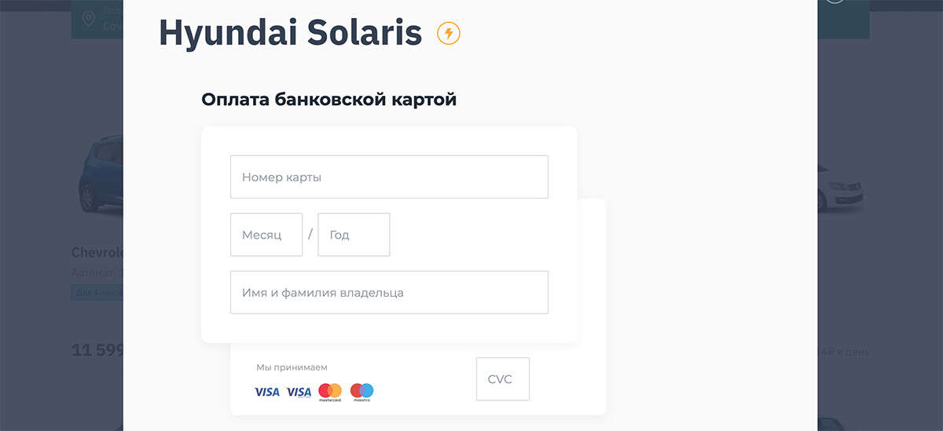Screen dimensions: 943x431
Task: Click the Hyundai Solaris title
Action: pos(290,32)
